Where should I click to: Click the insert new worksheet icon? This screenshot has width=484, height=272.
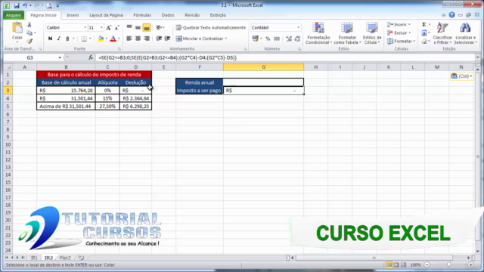pyautogui.click(x=81, y=258)
